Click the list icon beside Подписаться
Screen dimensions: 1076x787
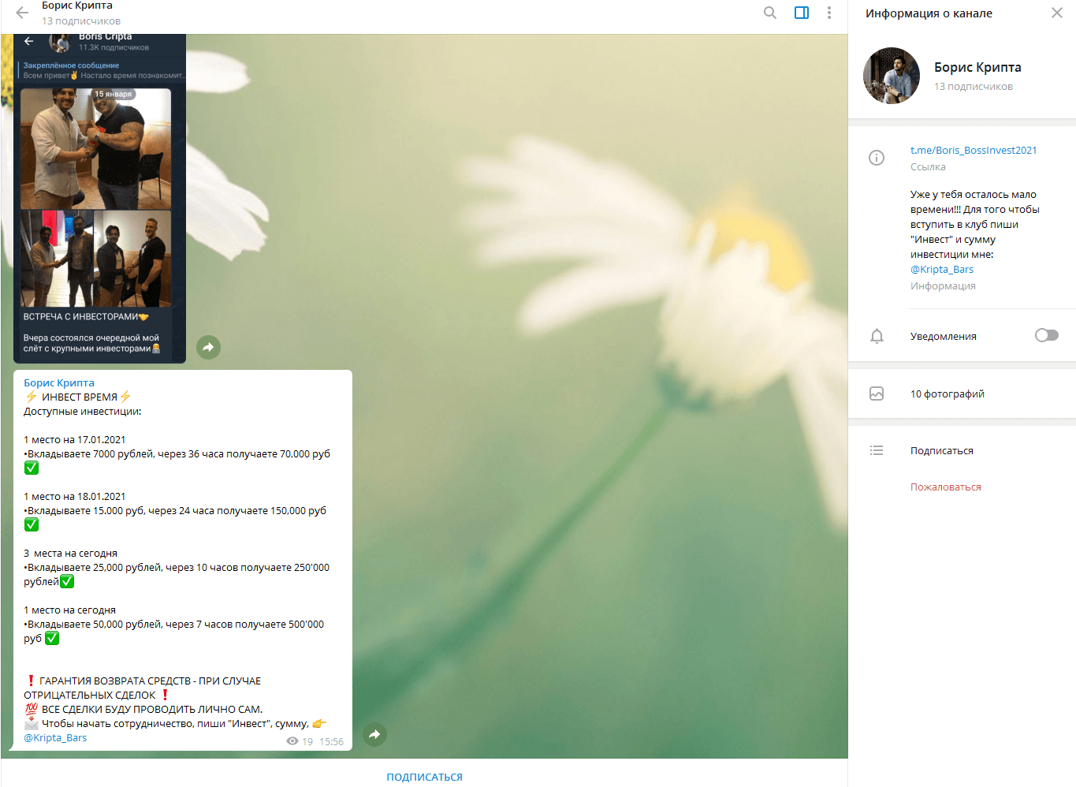(x=877, y=450)
